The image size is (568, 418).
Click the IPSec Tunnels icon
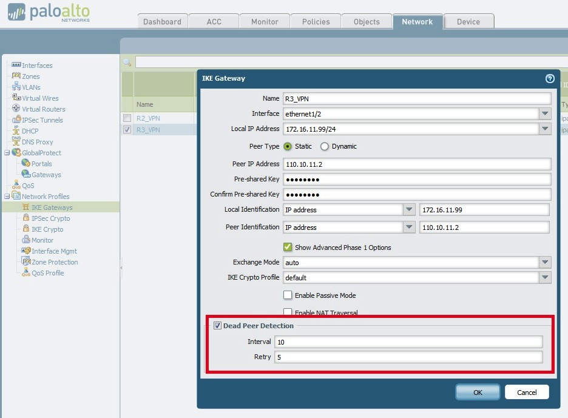click(x=16, y=120)
